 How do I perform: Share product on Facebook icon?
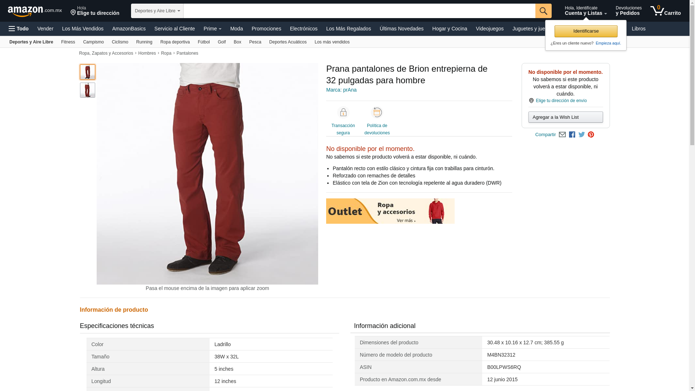pyautogui.click(x=572, y=135)
